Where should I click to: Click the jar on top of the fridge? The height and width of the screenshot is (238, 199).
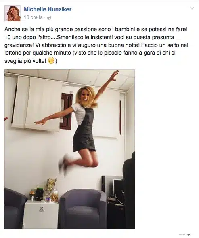pos(39,194)
